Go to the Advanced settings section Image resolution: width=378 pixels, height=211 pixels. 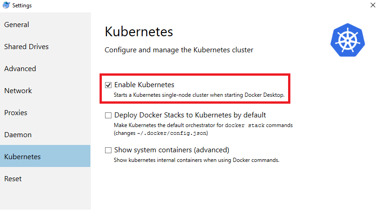point(20,69)
